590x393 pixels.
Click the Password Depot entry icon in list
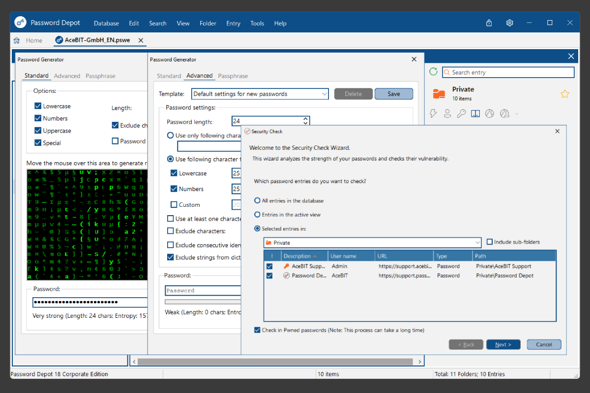(287, 276)
